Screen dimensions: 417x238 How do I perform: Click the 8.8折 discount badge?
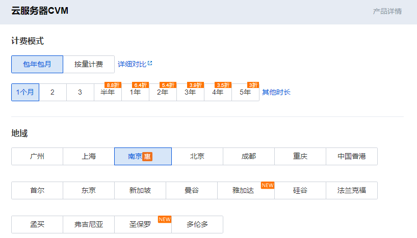point(113,85)
